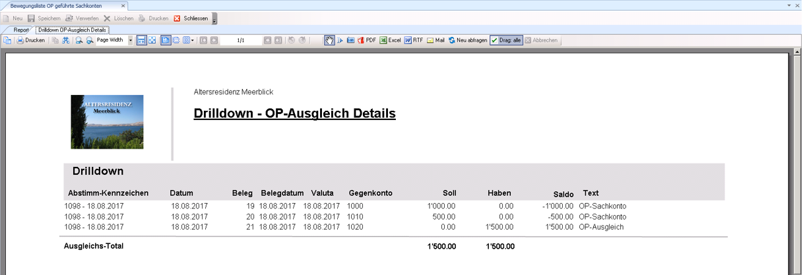This screenshot has height=275, width=803.
Task: Toggle the hand pan tool
Action: pos(330,40)
